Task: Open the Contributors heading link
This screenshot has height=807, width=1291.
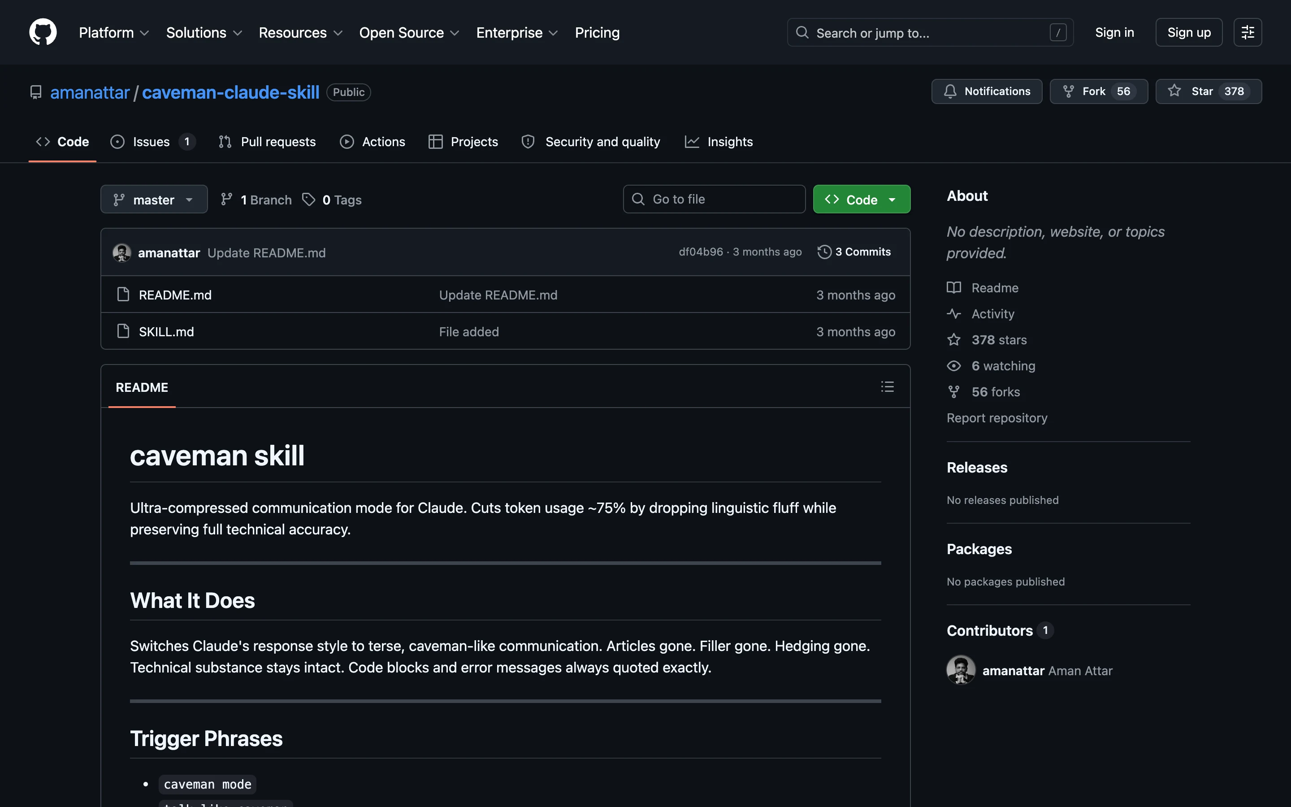Action: (1000, 630)
